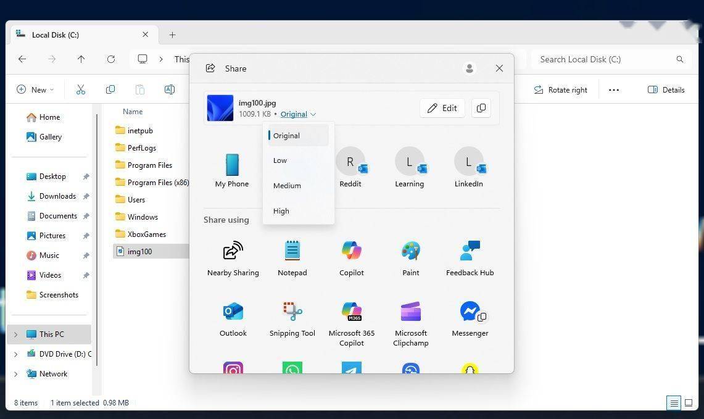Click the Paste icon in Explorer toolbar
Screen dimensions: 704x419
point(139,90)
